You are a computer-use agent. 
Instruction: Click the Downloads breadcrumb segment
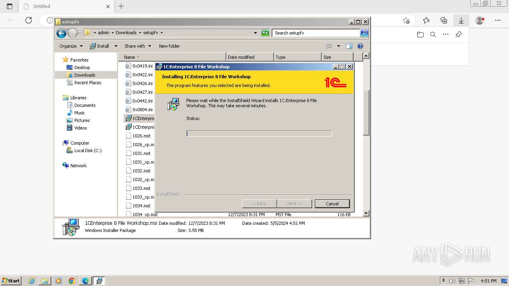(x=126, y=33)
